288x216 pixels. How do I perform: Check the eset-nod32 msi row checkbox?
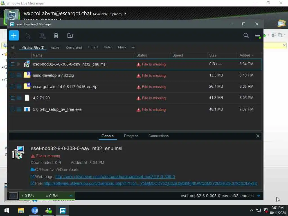pyautogui.click(x=12, y=64)
